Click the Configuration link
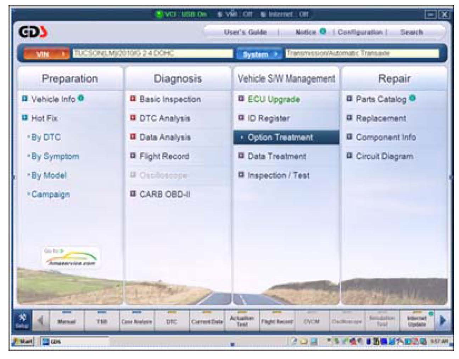 (359, 32)
